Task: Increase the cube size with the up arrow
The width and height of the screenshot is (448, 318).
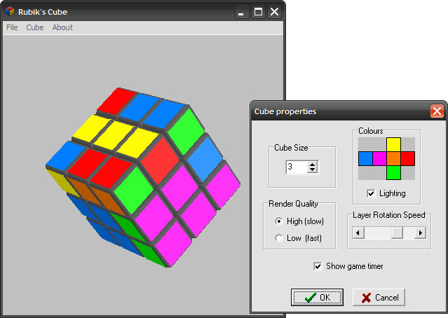Action: tap(312, 165)
